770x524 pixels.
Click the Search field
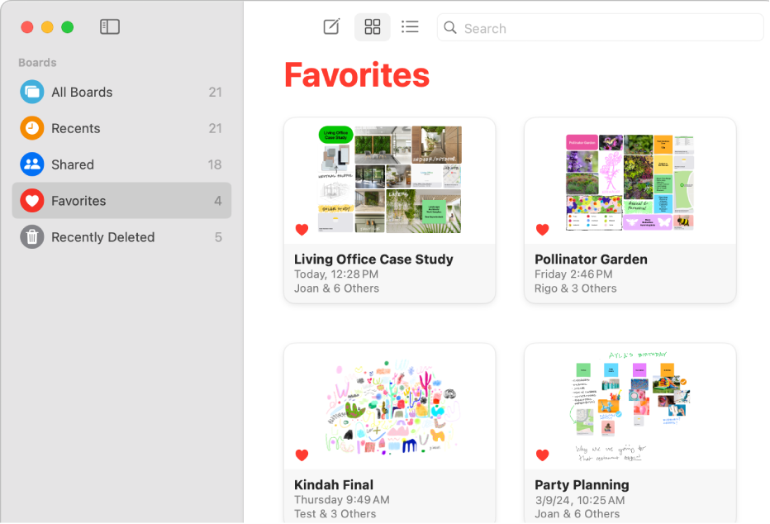click(610, 28)
